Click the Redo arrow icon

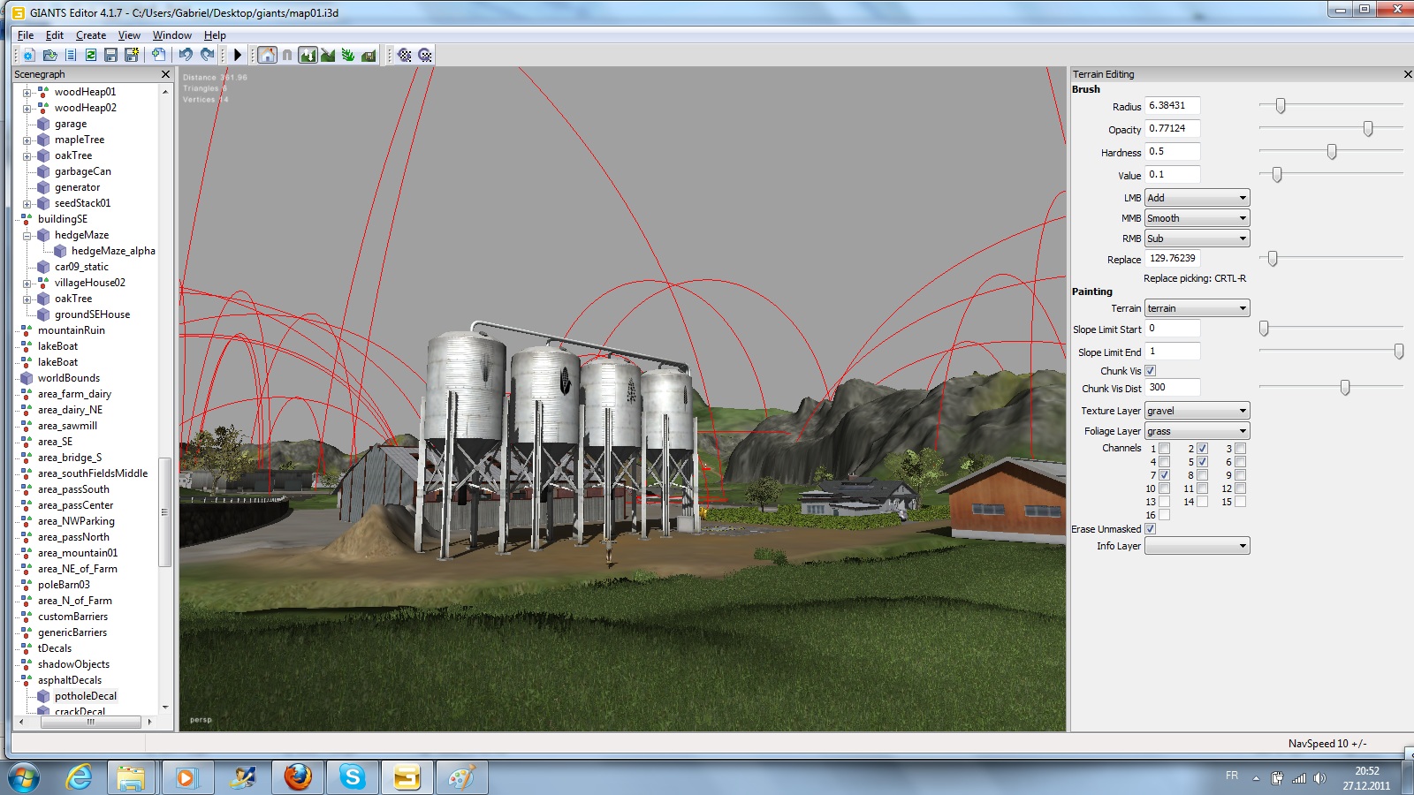(x=207, y=55)
